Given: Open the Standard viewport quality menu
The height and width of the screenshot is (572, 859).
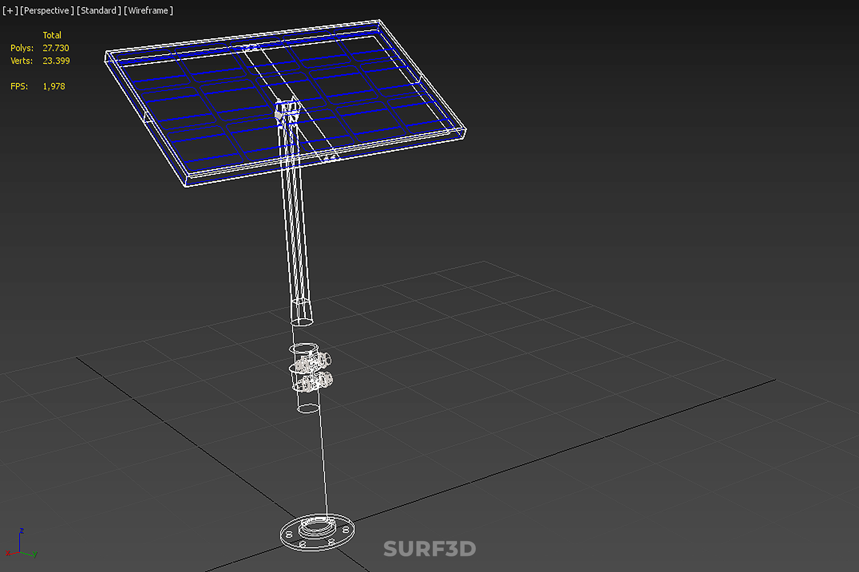Looking at the screenshot, I should click(x=99, y=10).
